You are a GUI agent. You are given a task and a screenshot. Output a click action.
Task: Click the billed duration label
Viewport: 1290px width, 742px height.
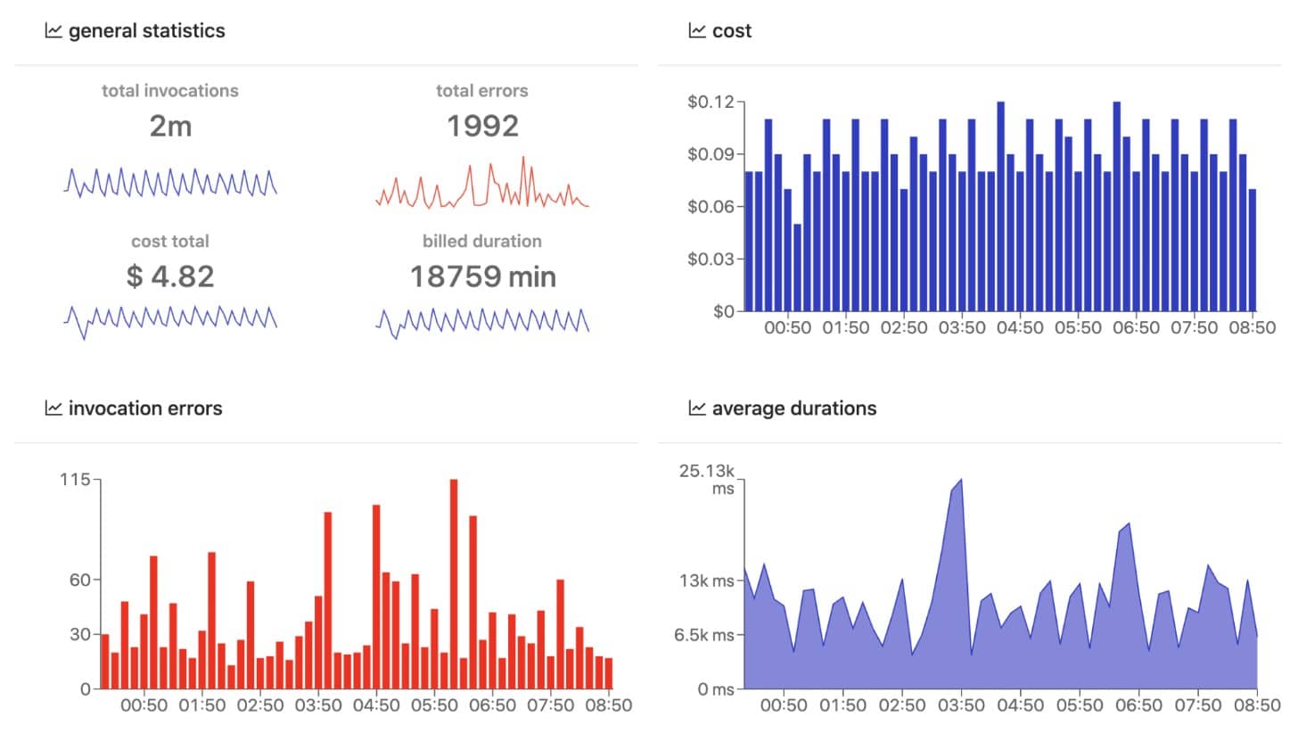[482, 241]
